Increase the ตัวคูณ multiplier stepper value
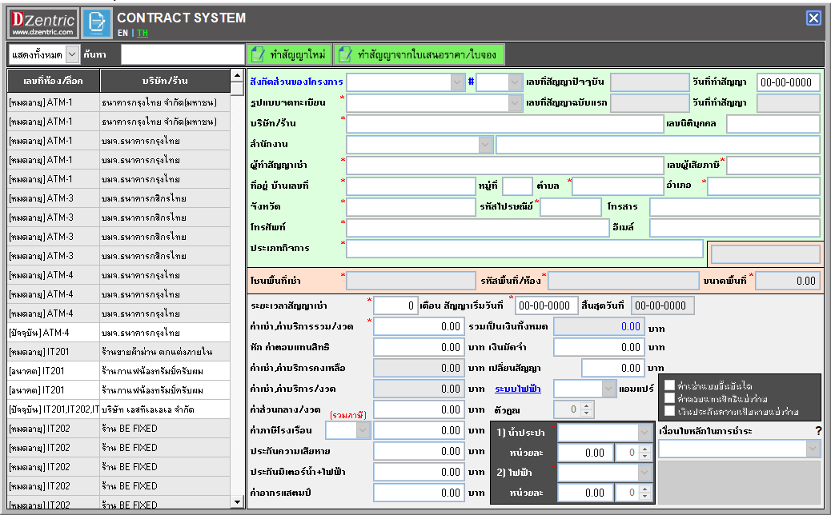The image size is (831, 515). pyautogui.click(x=587, y=405)
